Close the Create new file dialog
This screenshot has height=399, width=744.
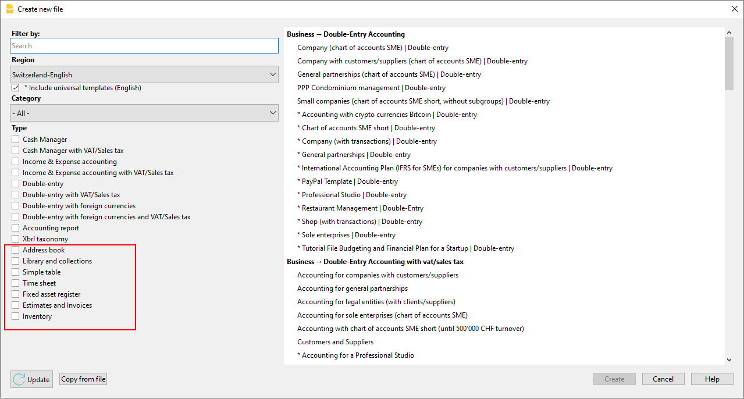point(734,9)
